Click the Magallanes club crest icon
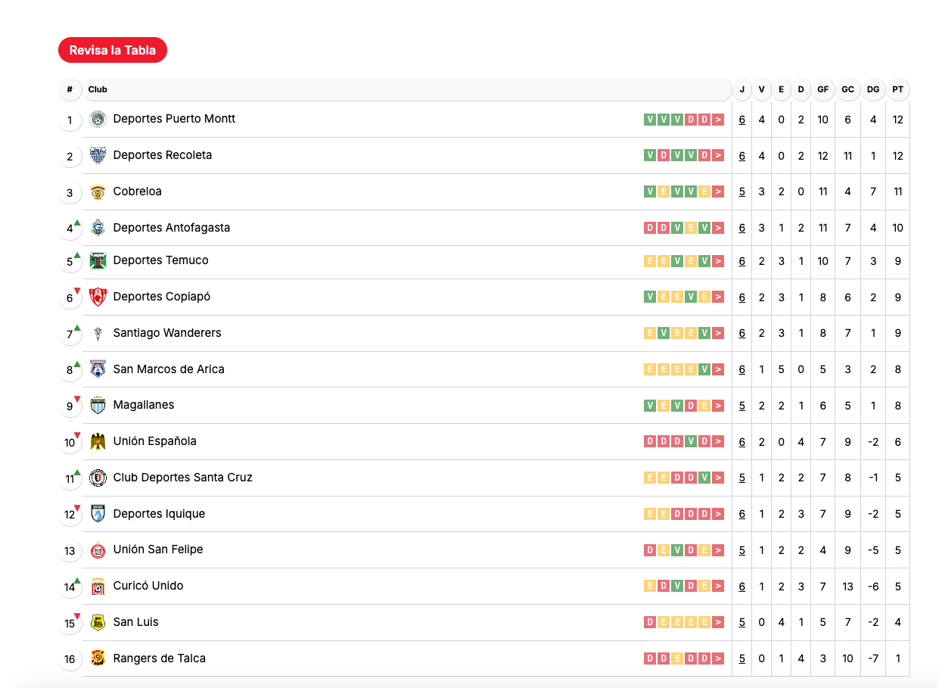The image size is (939, 688). tap(98, 405)
